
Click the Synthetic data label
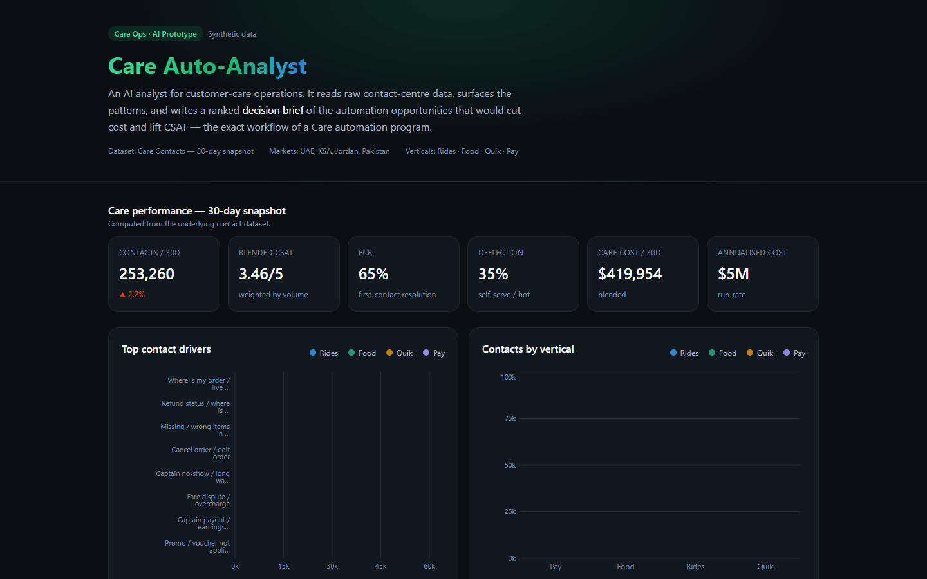coord(232,34)
